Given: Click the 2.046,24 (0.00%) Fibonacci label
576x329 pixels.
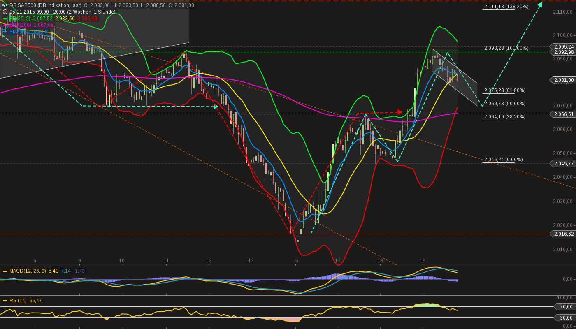Looking at the screenshot, I should (x=504, y=160).
